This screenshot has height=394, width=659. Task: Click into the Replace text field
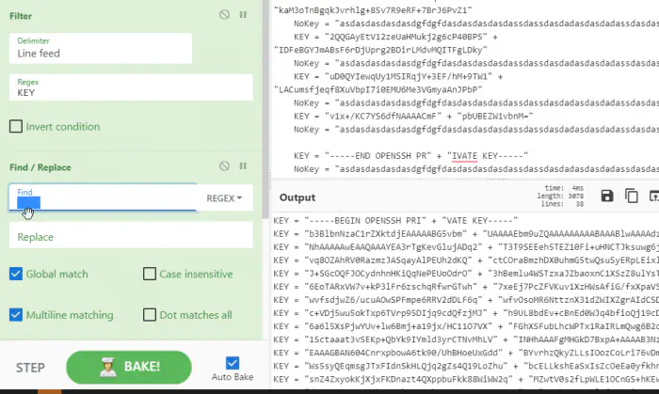pos(131,237)
